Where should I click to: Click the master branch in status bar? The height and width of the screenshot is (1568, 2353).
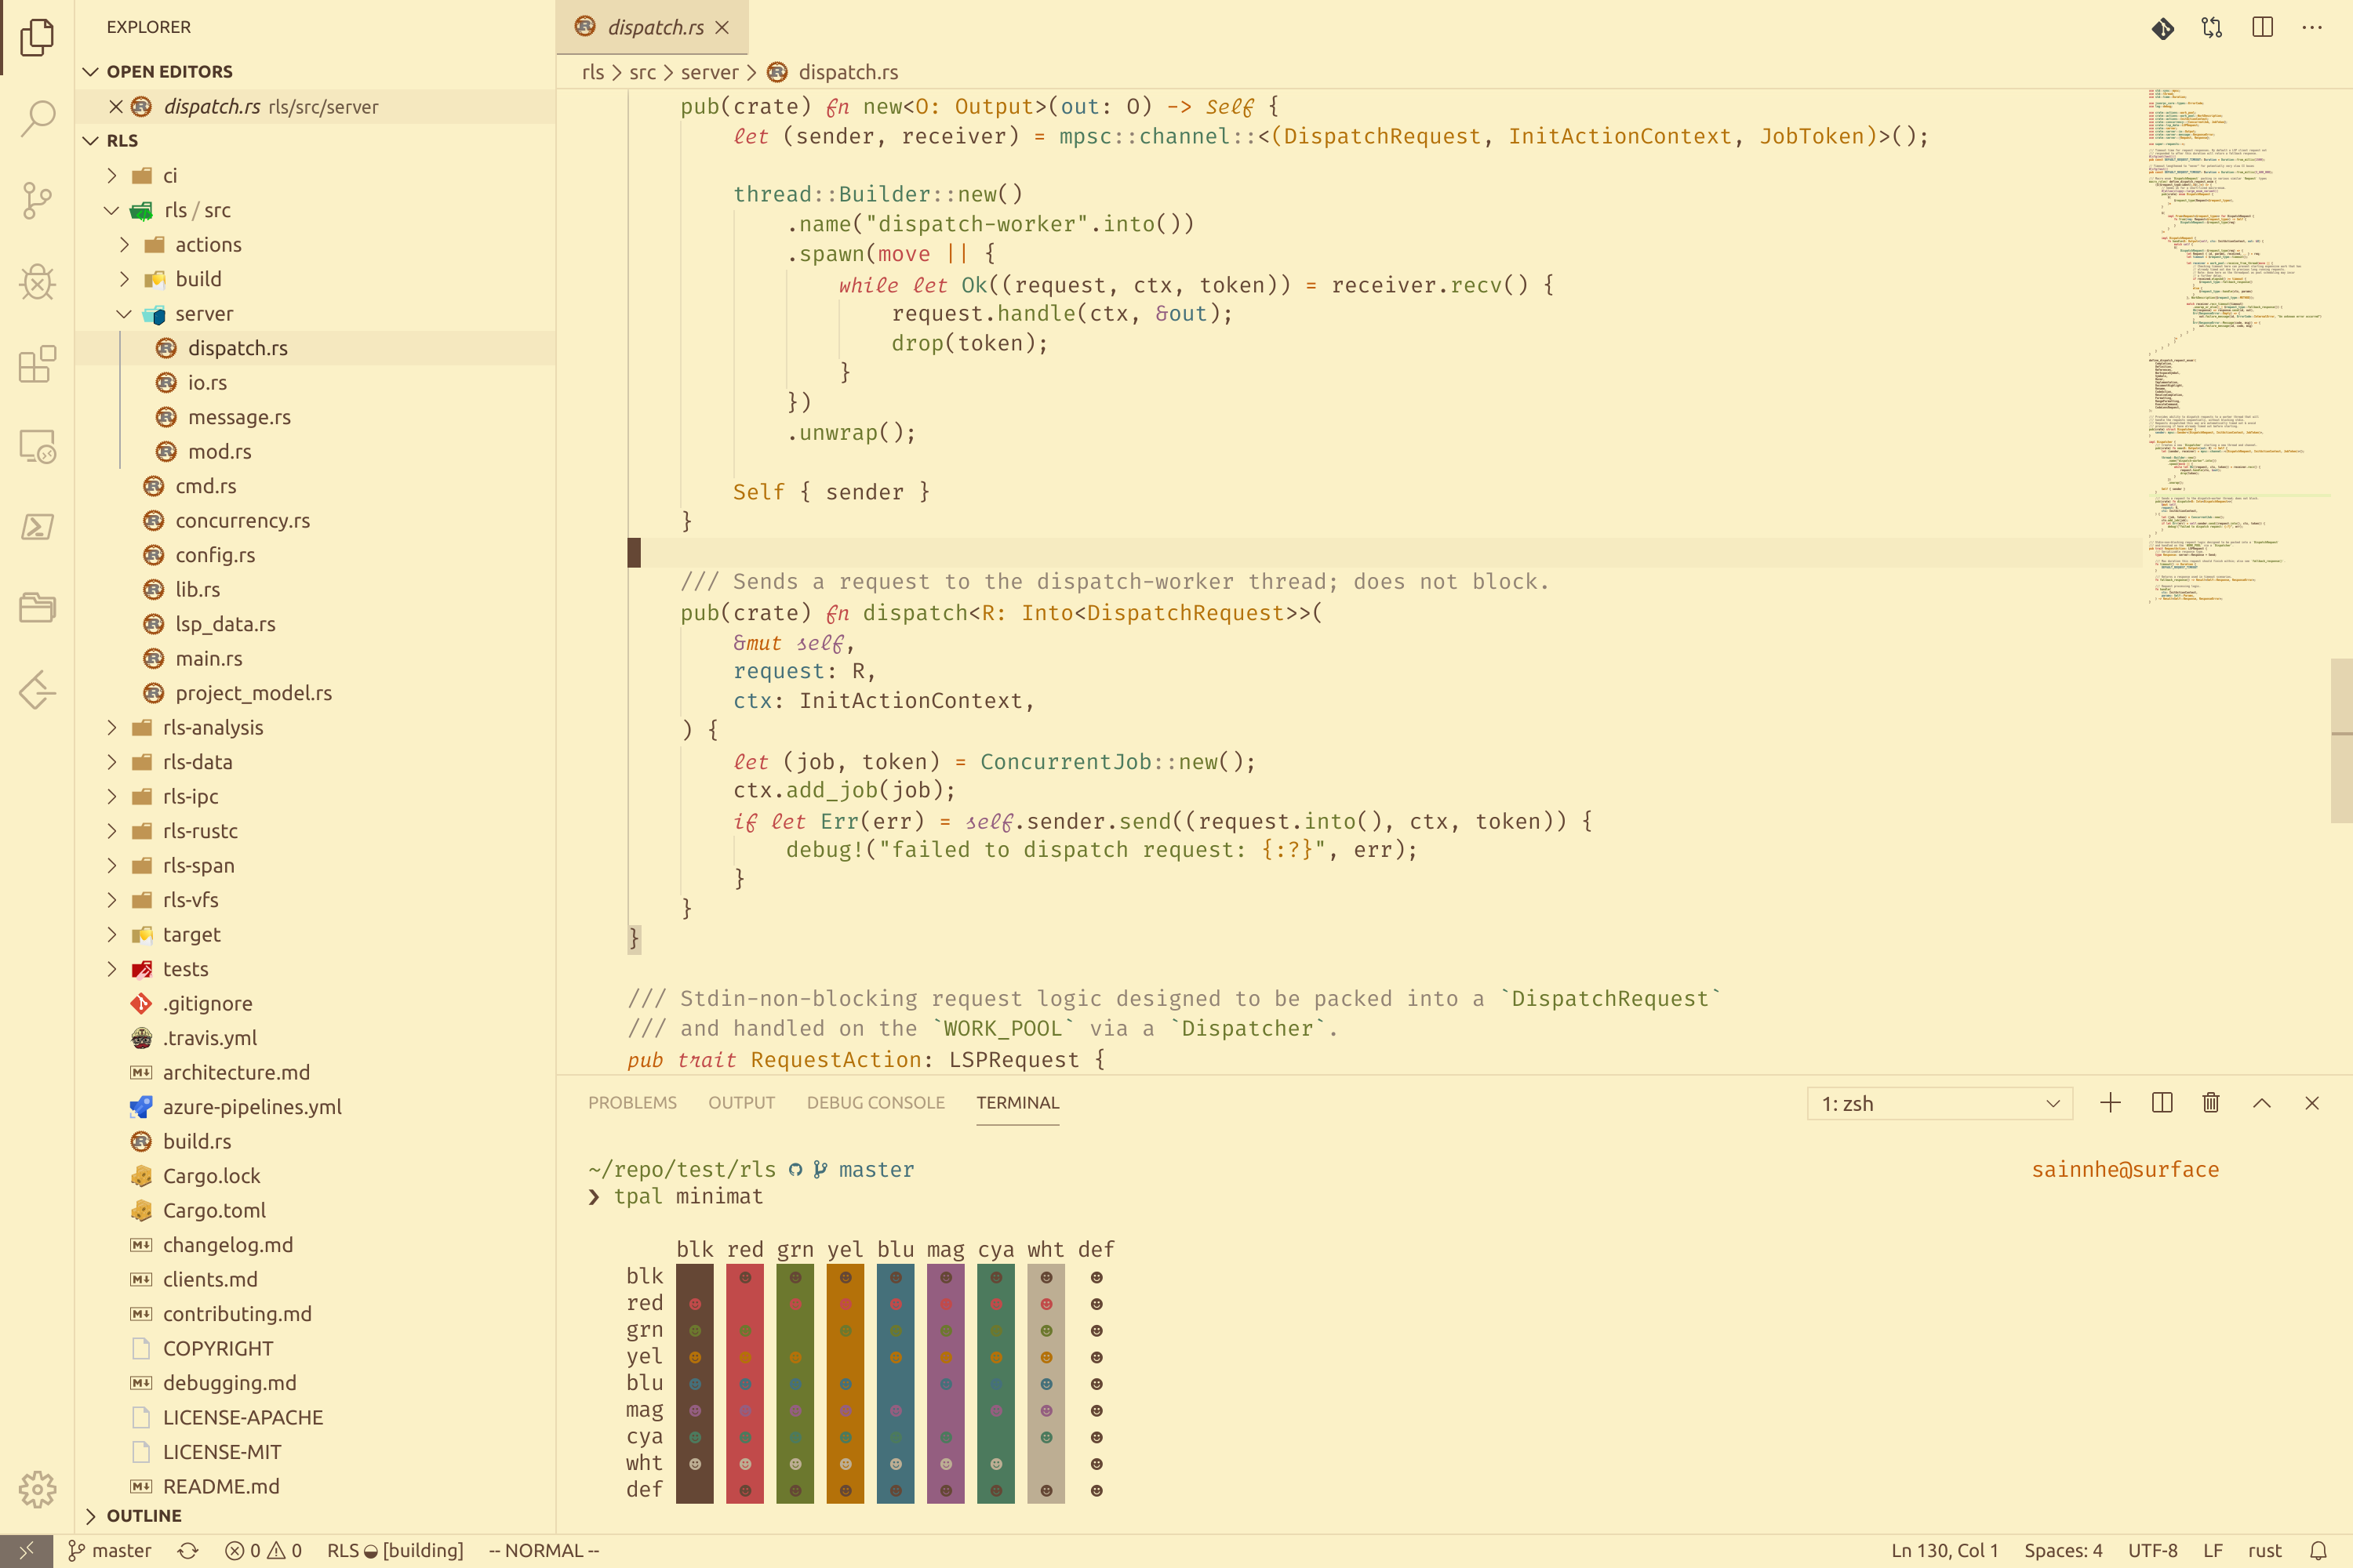coord(110,1550)
